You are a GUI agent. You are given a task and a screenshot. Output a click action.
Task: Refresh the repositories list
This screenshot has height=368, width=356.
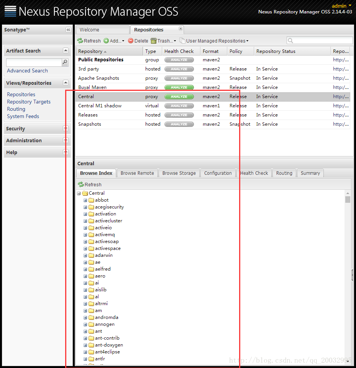[89, 41]
